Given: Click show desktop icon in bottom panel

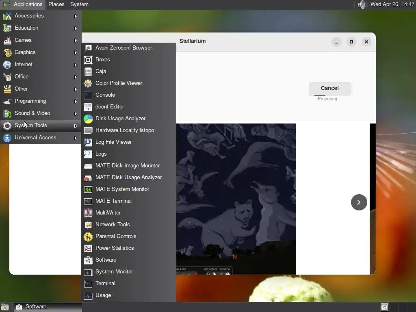Looking at the screenshot, I should click(5, 307).
